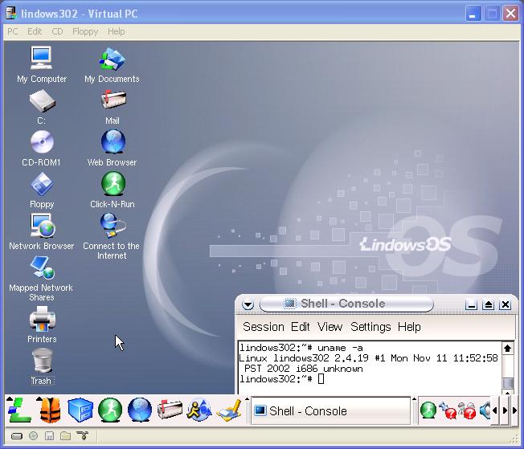This screenshot has height=449, width=524.
Task: Open the console Edit menu
Action: 300,327
